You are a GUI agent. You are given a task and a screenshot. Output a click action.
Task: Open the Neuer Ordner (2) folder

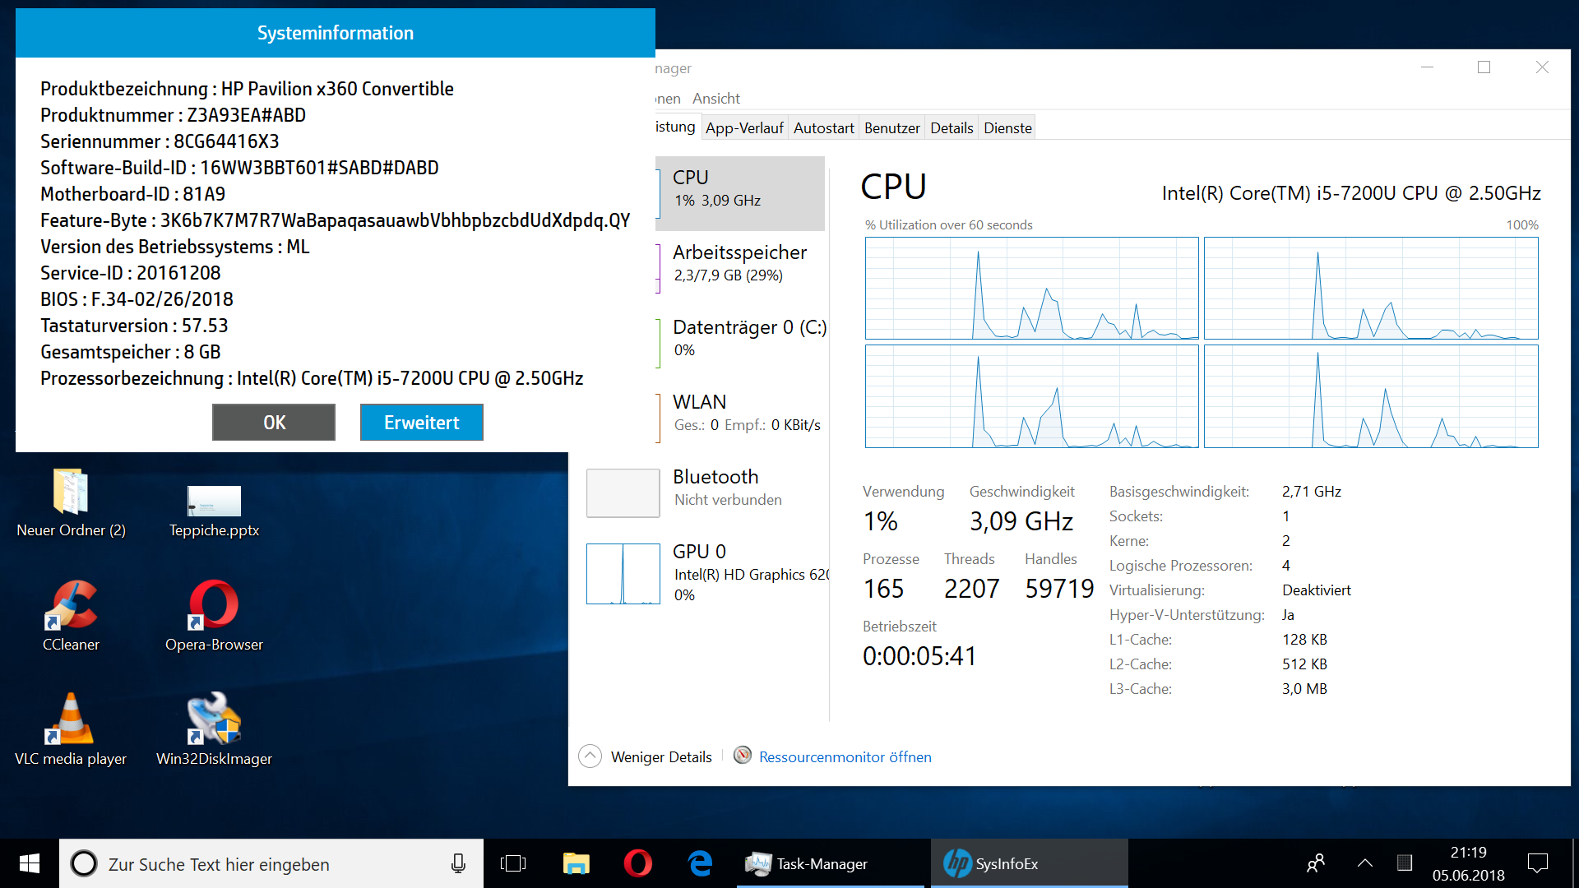pyautogui.click(x=71, y=493)
